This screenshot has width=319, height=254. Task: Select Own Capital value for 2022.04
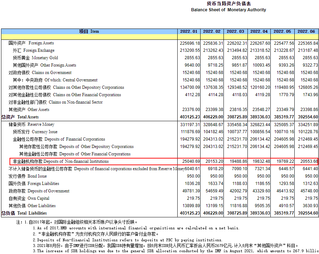264,198
